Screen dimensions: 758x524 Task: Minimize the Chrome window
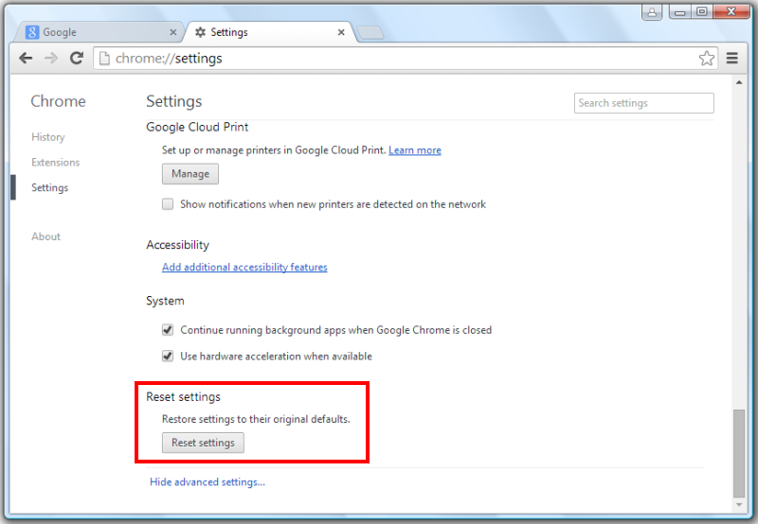(x=679, y=11)
